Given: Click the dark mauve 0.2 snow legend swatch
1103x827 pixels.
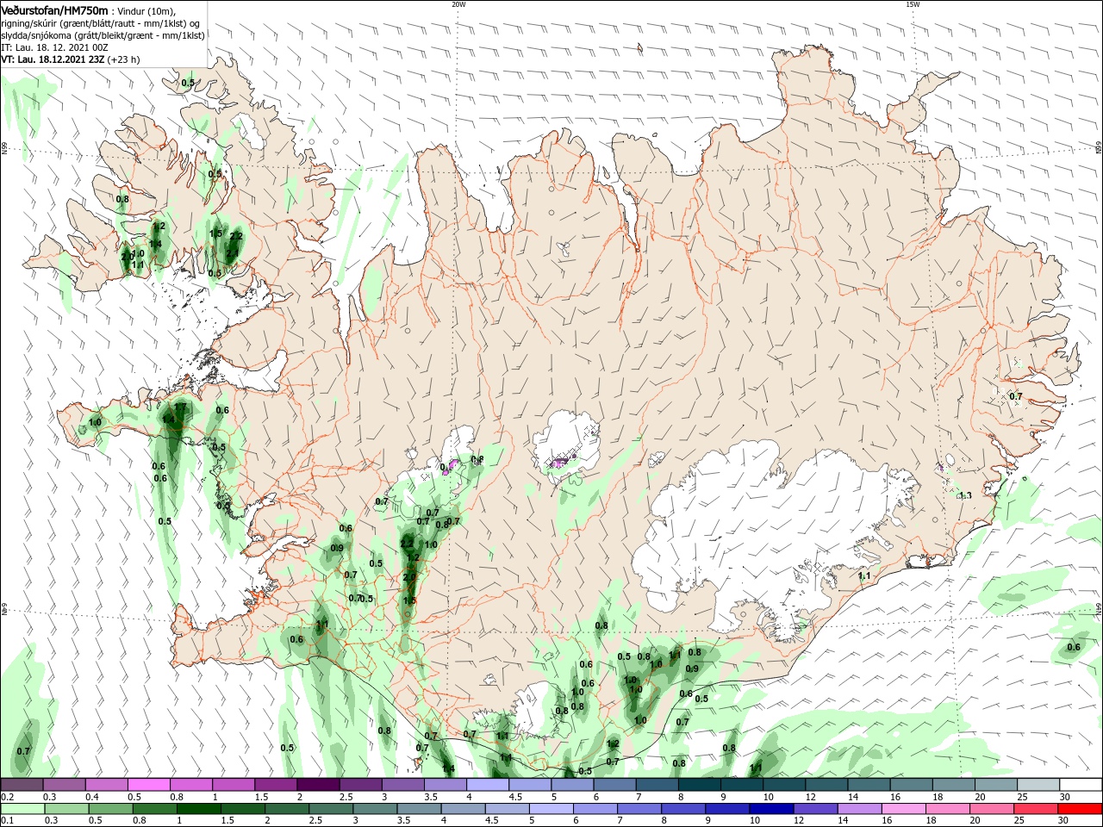Looking at the screenshot, I should (22, 785).
